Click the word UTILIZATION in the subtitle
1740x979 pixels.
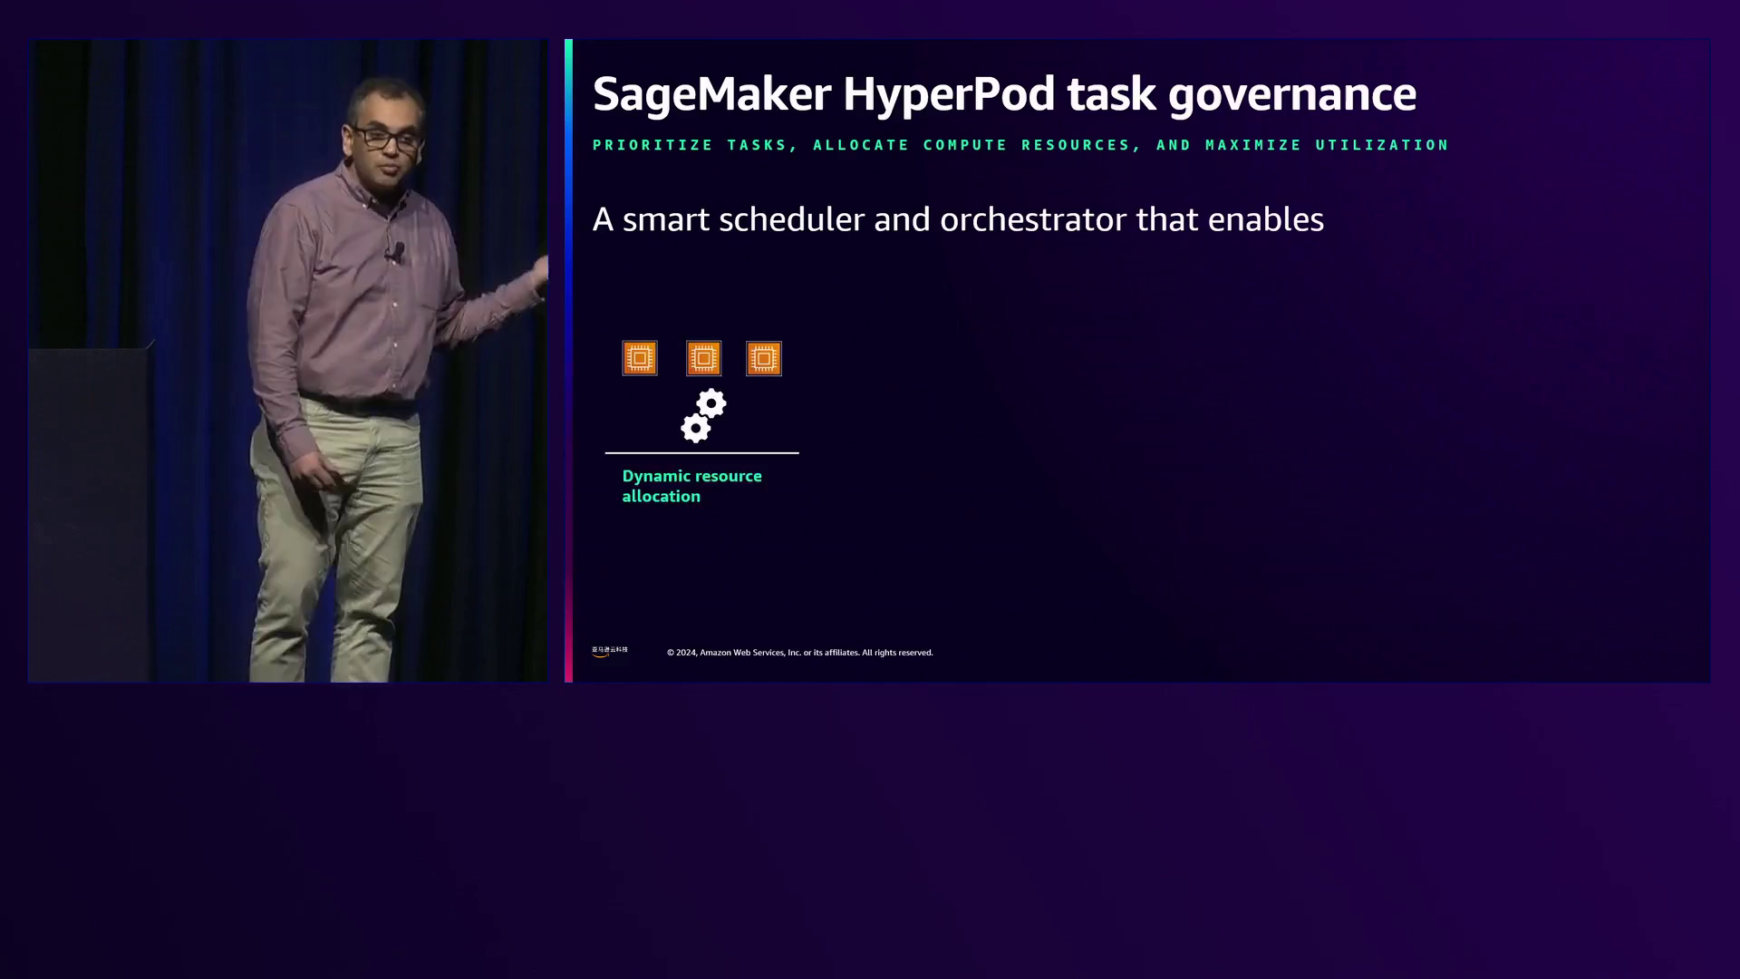pyautogui.click(x=1382, y=145)
